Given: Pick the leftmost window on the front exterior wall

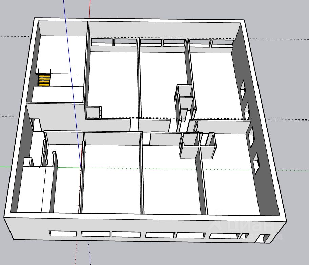Looking at the screenshot, I should [x=63, y=234].
